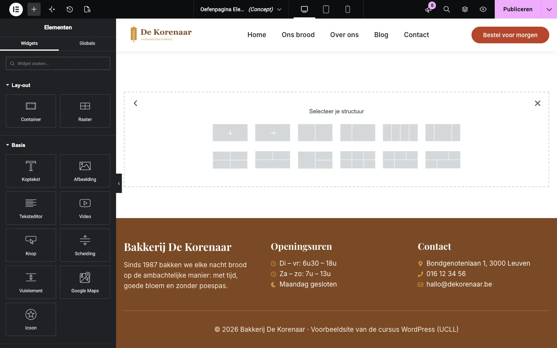Select the Raster widget
This screenshot has height=348, width=557.
pos(85,111)
